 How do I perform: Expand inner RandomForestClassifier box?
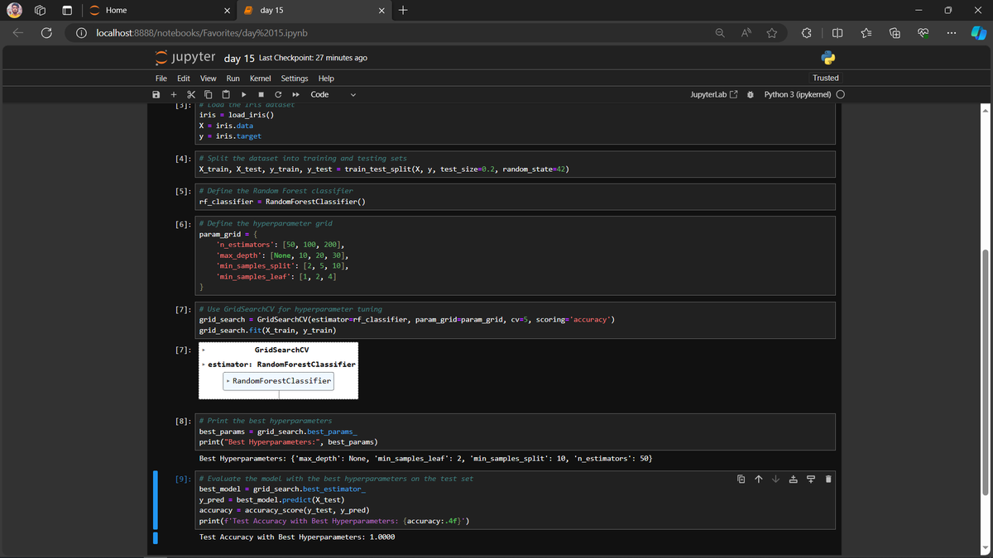point(279,381)
